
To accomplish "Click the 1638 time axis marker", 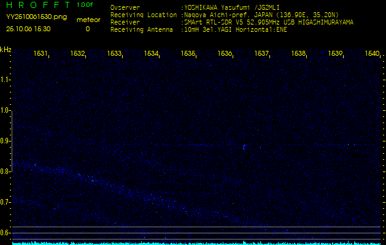I will (x=298, y=53).
